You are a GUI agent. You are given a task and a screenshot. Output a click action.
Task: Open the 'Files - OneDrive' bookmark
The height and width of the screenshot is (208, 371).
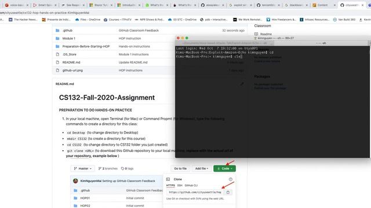point(88,20)
